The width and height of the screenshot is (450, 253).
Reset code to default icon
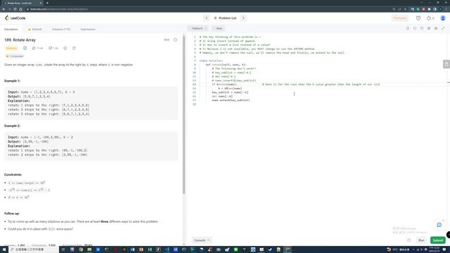coord(422,28)
